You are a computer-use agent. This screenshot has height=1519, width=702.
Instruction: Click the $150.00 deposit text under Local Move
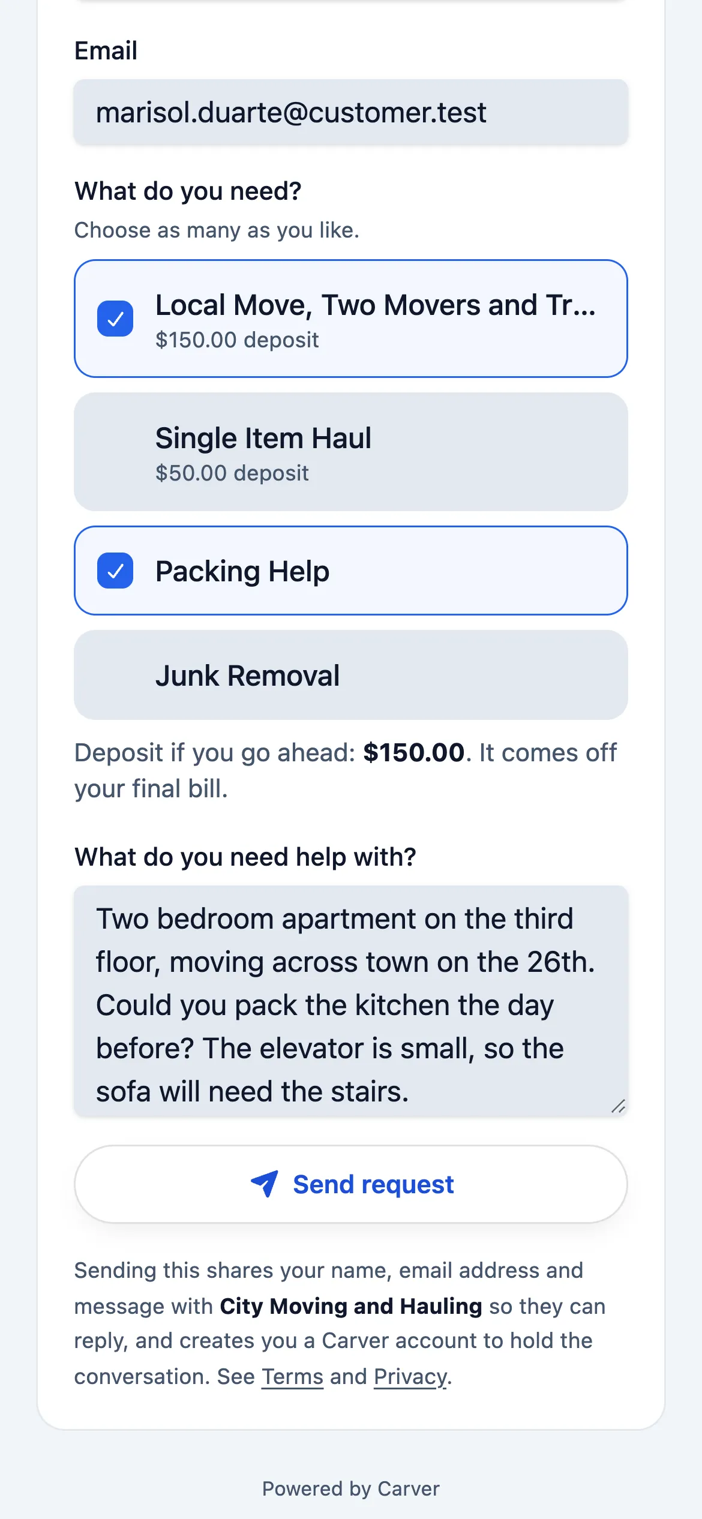237,340
